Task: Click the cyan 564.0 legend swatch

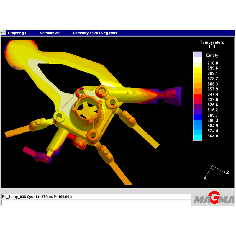Action: coord(197,138)
